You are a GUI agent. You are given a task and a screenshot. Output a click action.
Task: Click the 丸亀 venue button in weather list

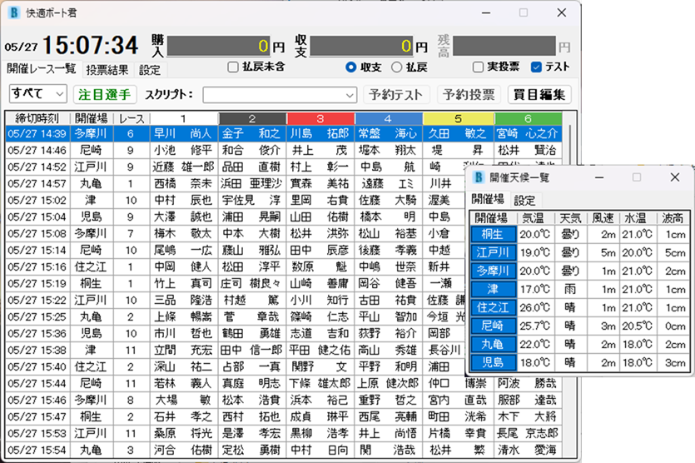494,344
